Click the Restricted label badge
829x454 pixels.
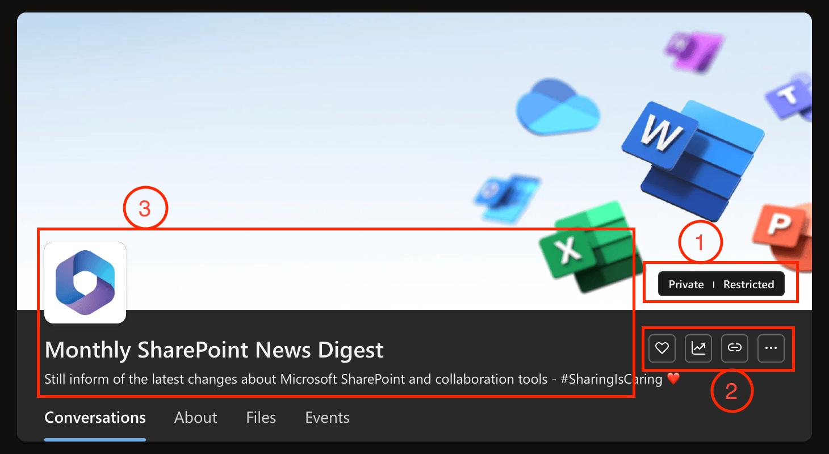[748, 284]
